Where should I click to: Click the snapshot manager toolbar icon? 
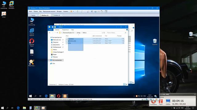pyautogui.click(x=88, y=11)
